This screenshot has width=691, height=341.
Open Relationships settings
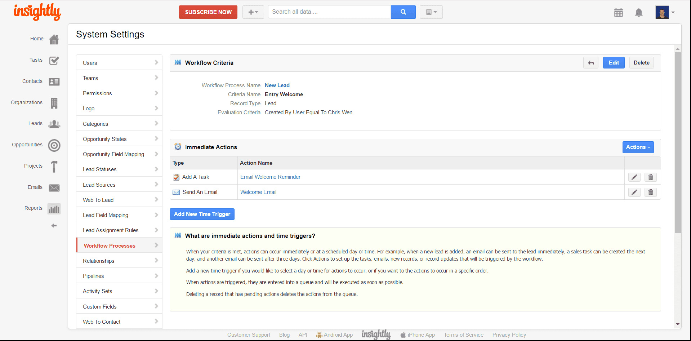click(x=119, y=261)
